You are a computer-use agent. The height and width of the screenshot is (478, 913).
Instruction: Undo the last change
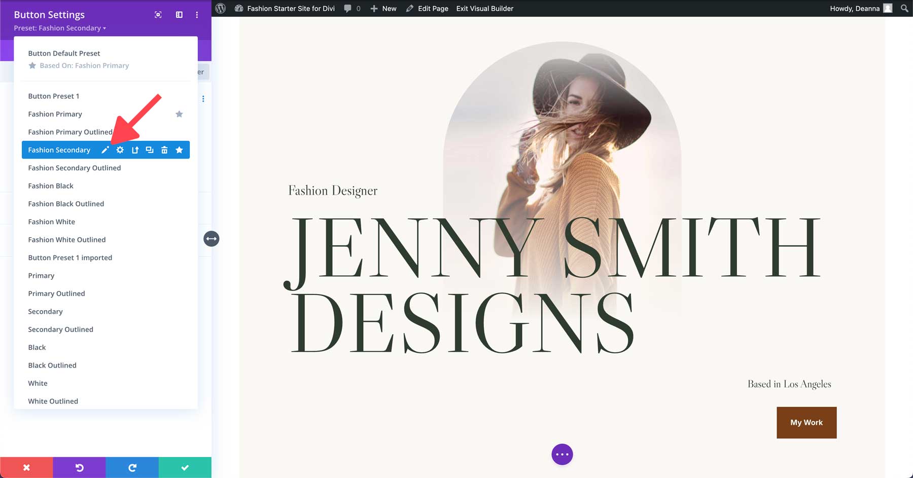click(79, 467)
